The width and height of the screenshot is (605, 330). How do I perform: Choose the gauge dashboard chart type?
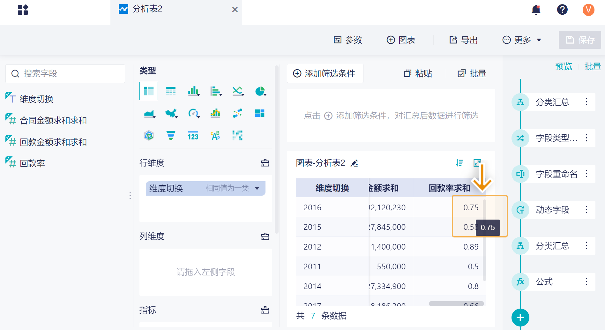(194, 113)
